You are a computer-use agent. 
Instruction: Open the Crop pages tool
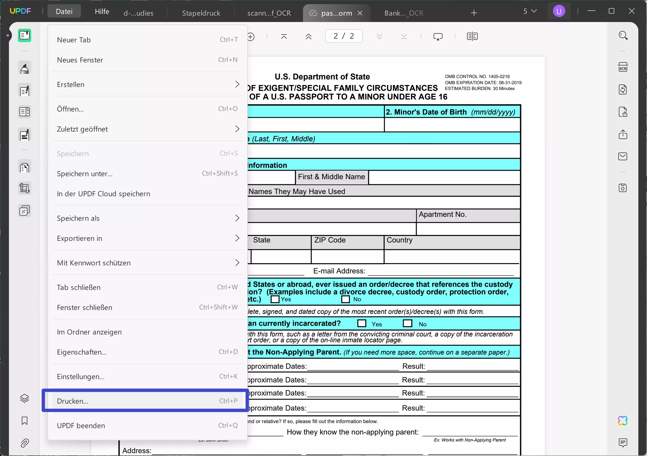pyautogui.click(x=25, y=188)
